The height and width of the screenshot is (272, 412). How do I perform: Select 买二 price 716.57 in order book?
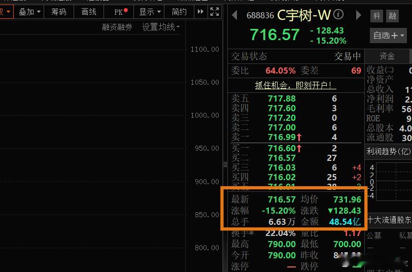coord(282,158)
